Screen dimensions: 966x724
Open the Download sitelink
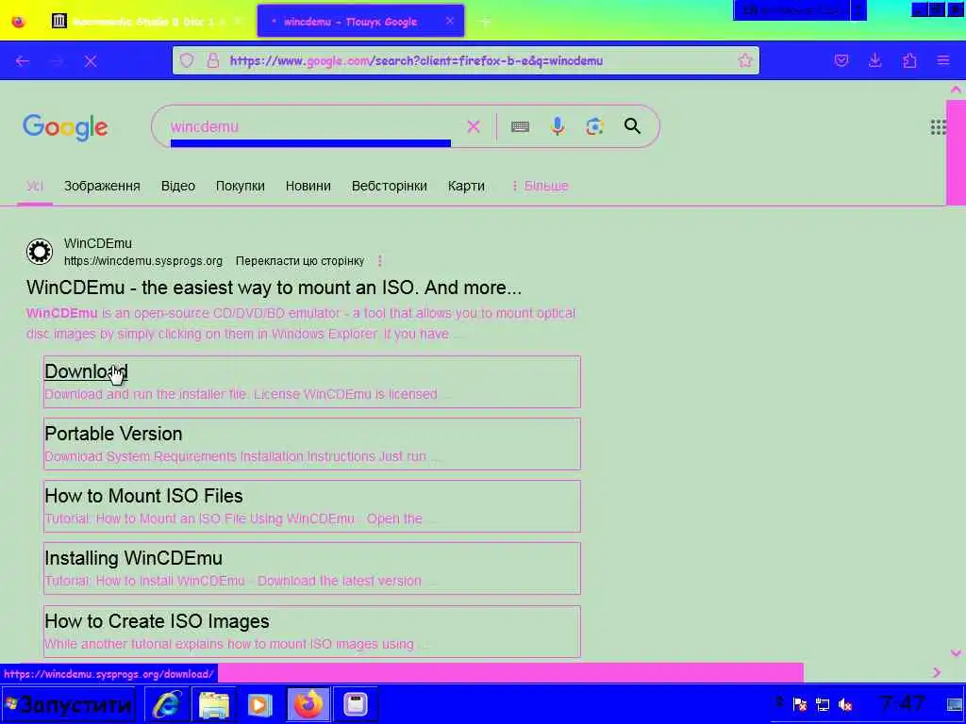point(86,371)
